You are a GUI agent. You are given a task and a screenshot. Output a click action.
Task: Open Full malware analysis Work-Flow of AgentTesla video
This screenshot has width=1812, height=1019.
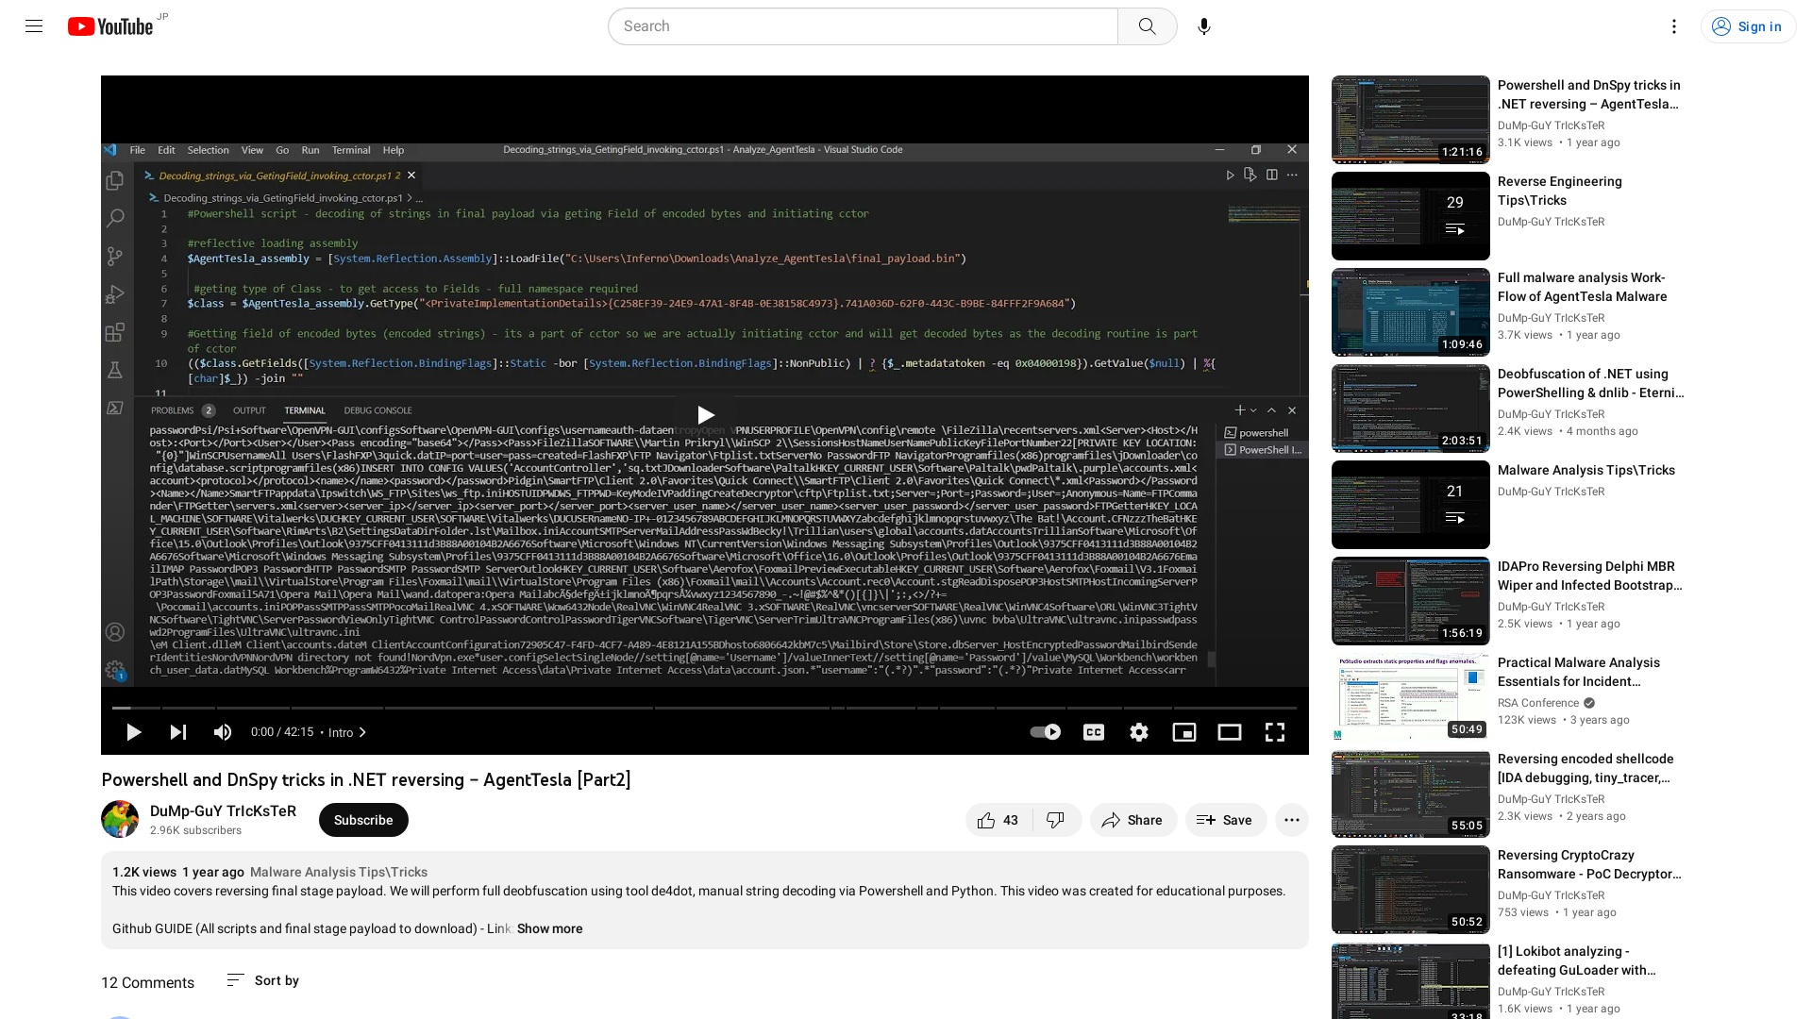(1582, 287)
